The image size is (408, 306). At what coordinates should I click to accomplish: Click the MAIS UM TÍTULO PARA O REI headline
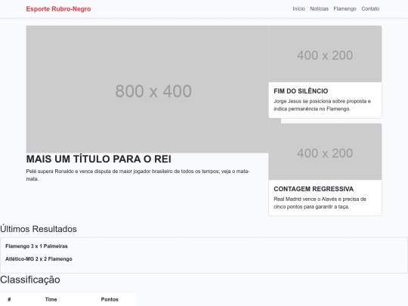(99, 159)
